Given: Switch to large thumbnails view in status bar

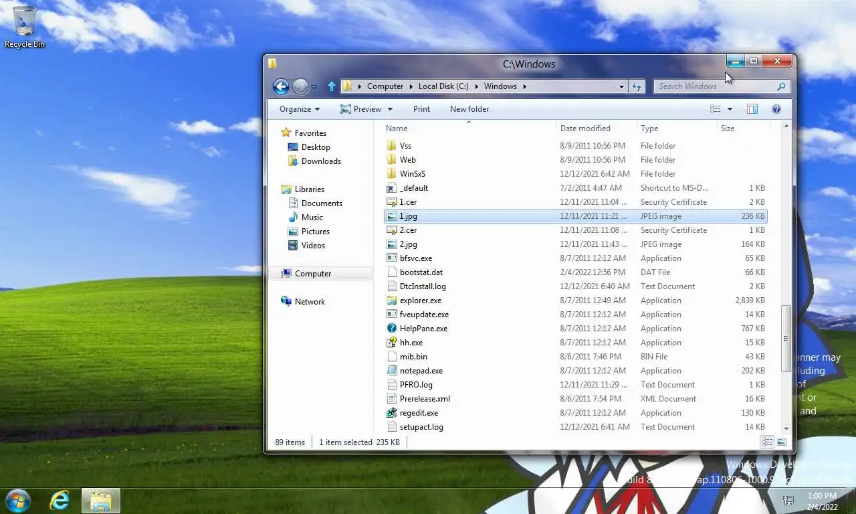Looking at the screenshot, I should tap(781, 442).
